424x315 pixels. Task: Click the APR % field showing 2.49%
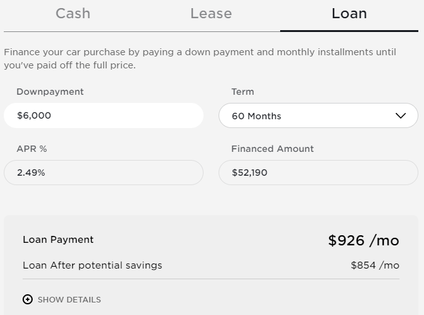click(104, 173)
